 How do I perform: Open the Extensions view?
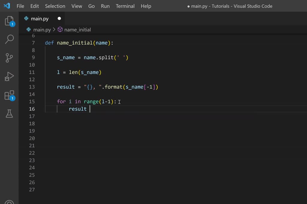point(9,95)
